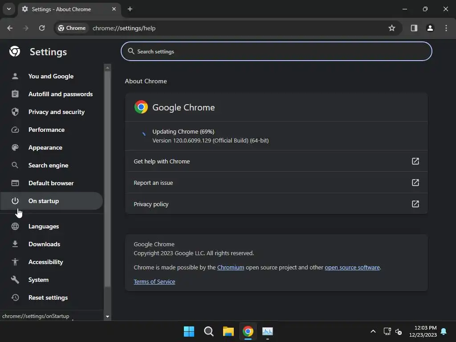456x342 pixels.
Task: Open the Chromium project link
Action: [231, 267]
